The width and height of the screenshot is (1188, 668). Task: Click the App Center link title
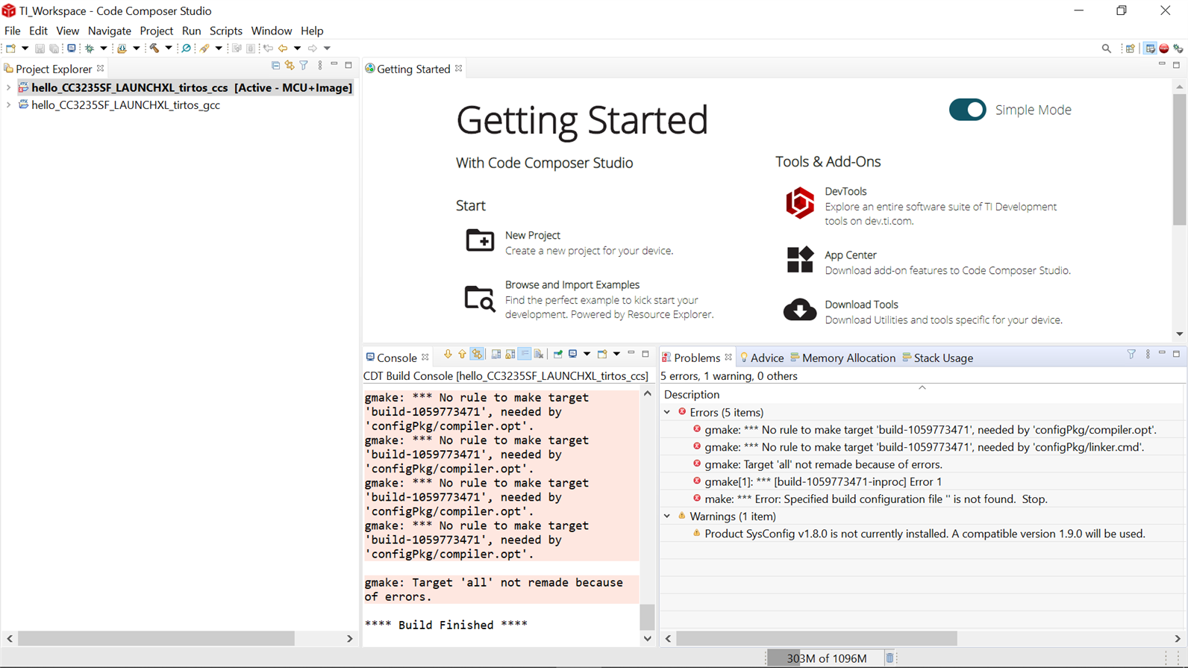(850, 255)
